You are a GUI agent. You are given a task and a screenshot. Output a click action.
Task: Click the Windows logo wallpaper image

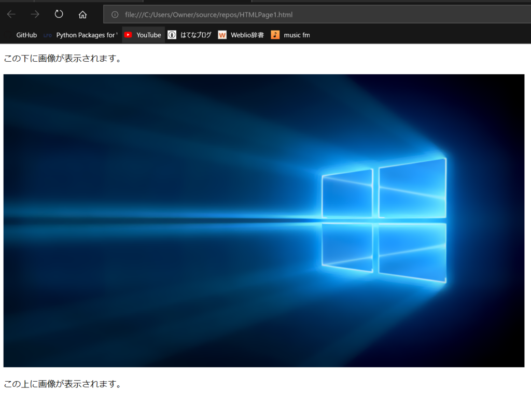pyautogui.click(x=264, y=220)
